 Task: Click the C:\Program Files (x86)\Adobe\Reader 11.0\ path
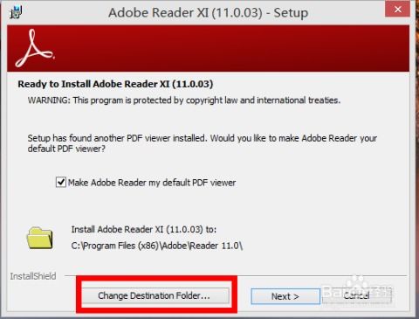pos(157,246)
